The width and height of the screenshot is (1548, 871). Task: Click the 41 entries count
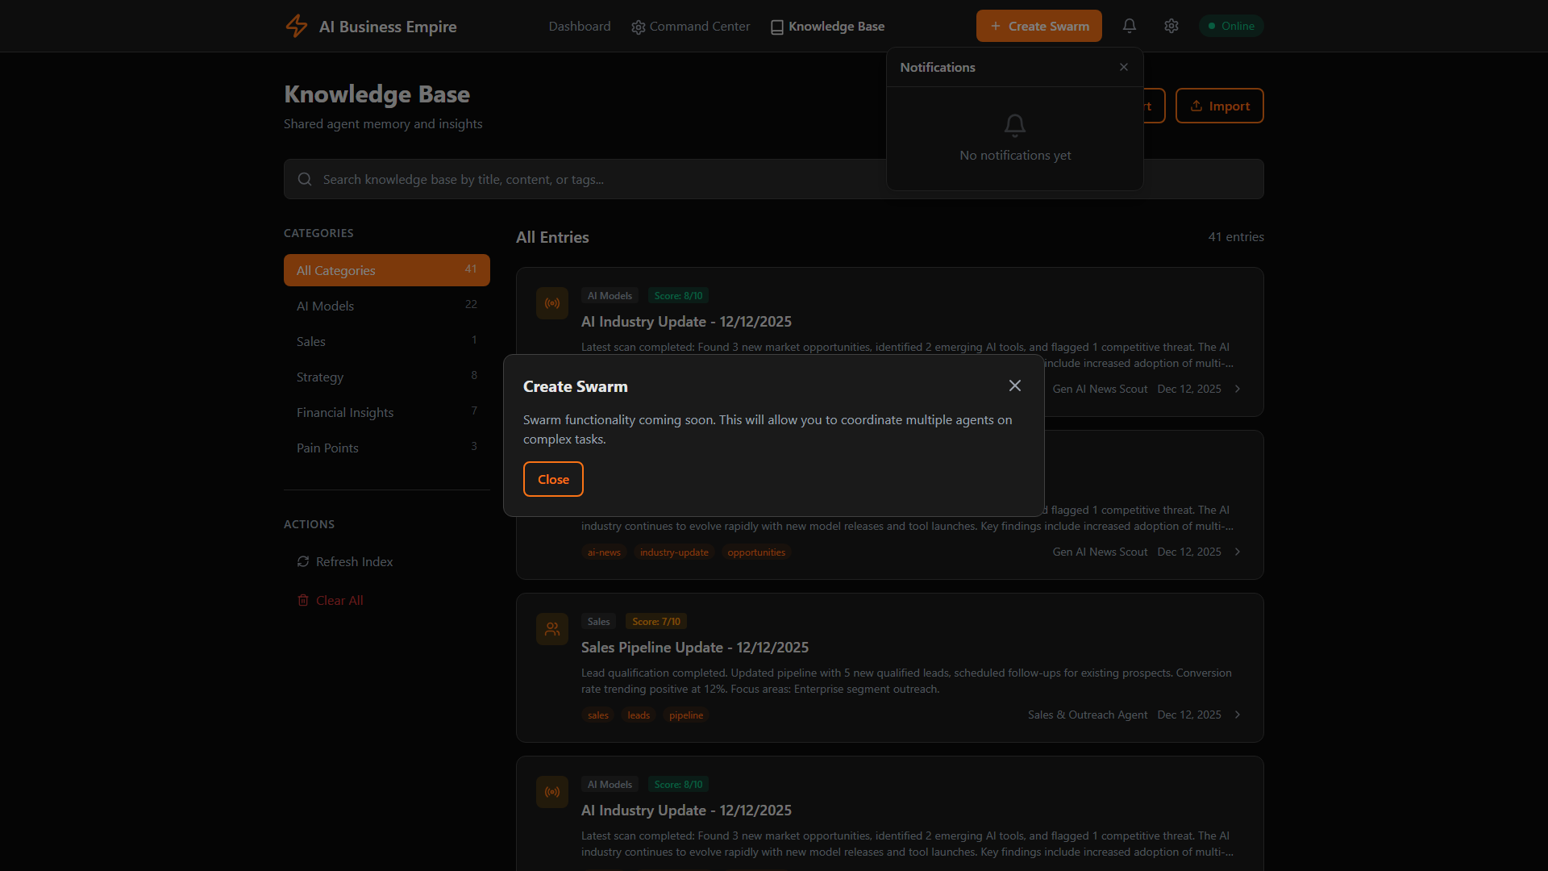click(1236, 236)
